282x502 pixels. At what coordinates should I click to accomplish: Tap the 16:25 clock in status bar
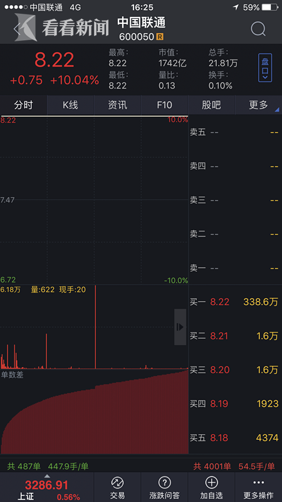pos(142,7)
